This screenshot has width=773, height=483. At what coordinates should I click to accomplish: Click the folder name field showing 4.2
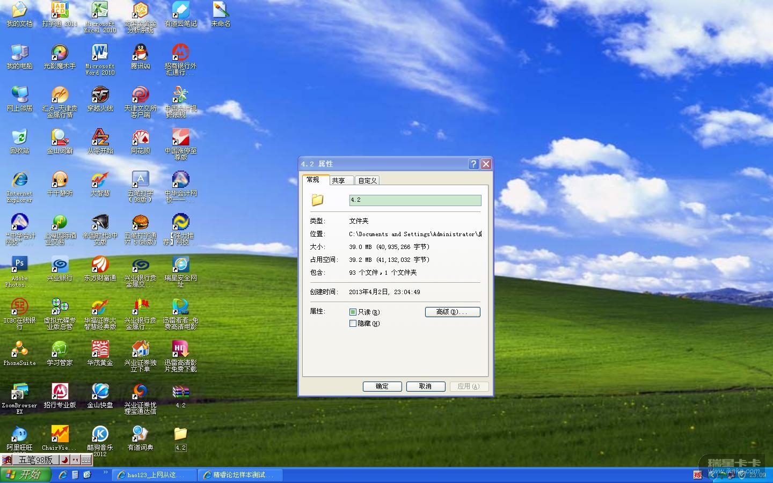415,200
